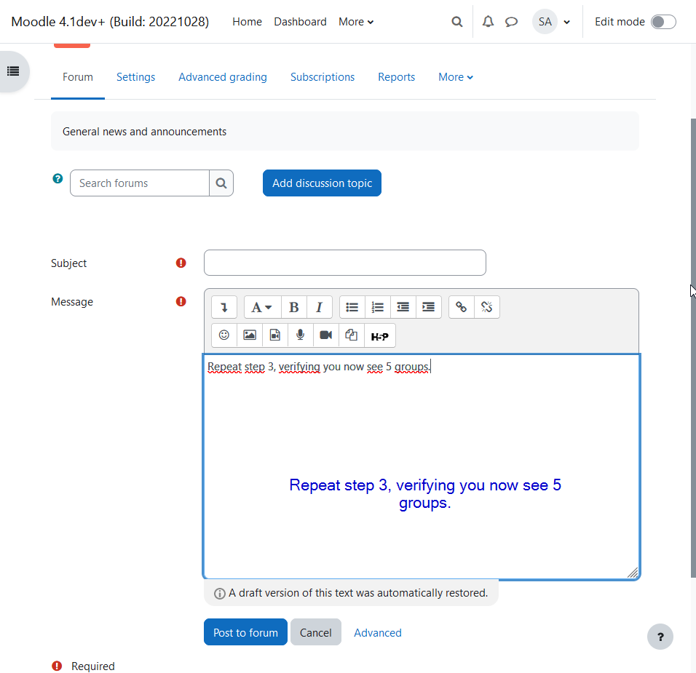The height and width of the screenshot is (673, 696).
Task: Apply italic formatting in editor
Action: (x=319, y=307)
